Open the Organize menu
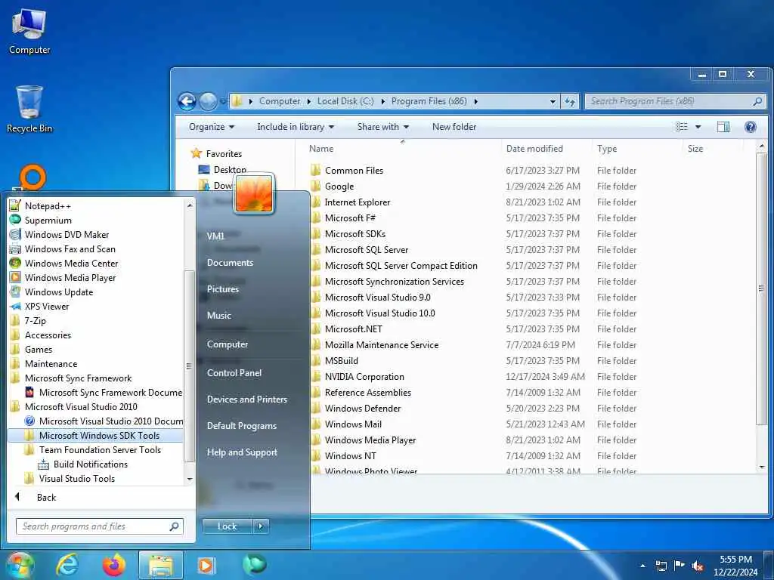 (212, 127)
